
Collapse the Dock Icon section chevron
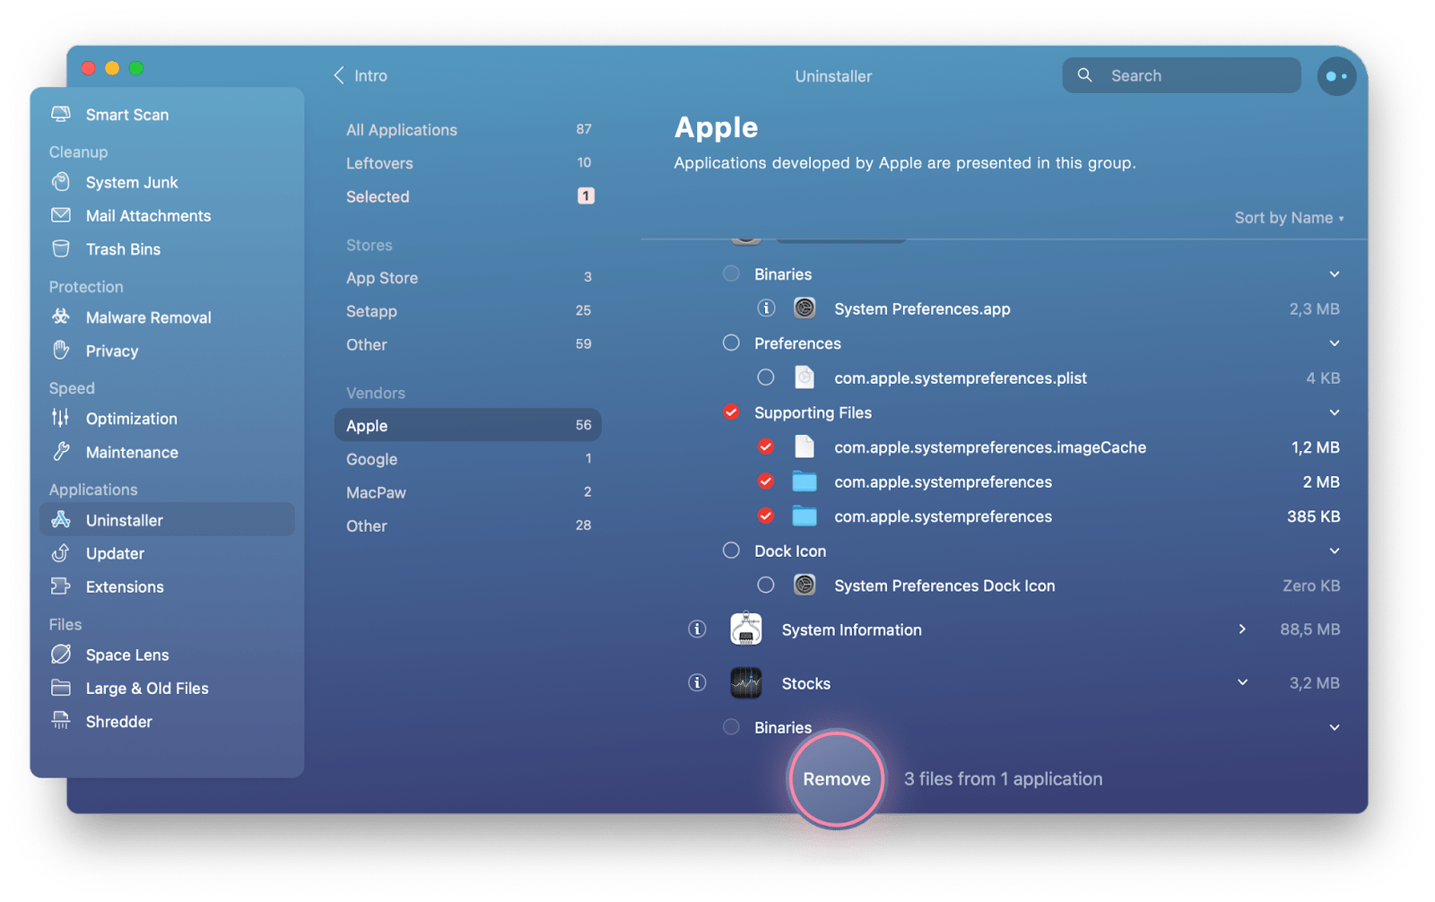(x=1335, y=551)
